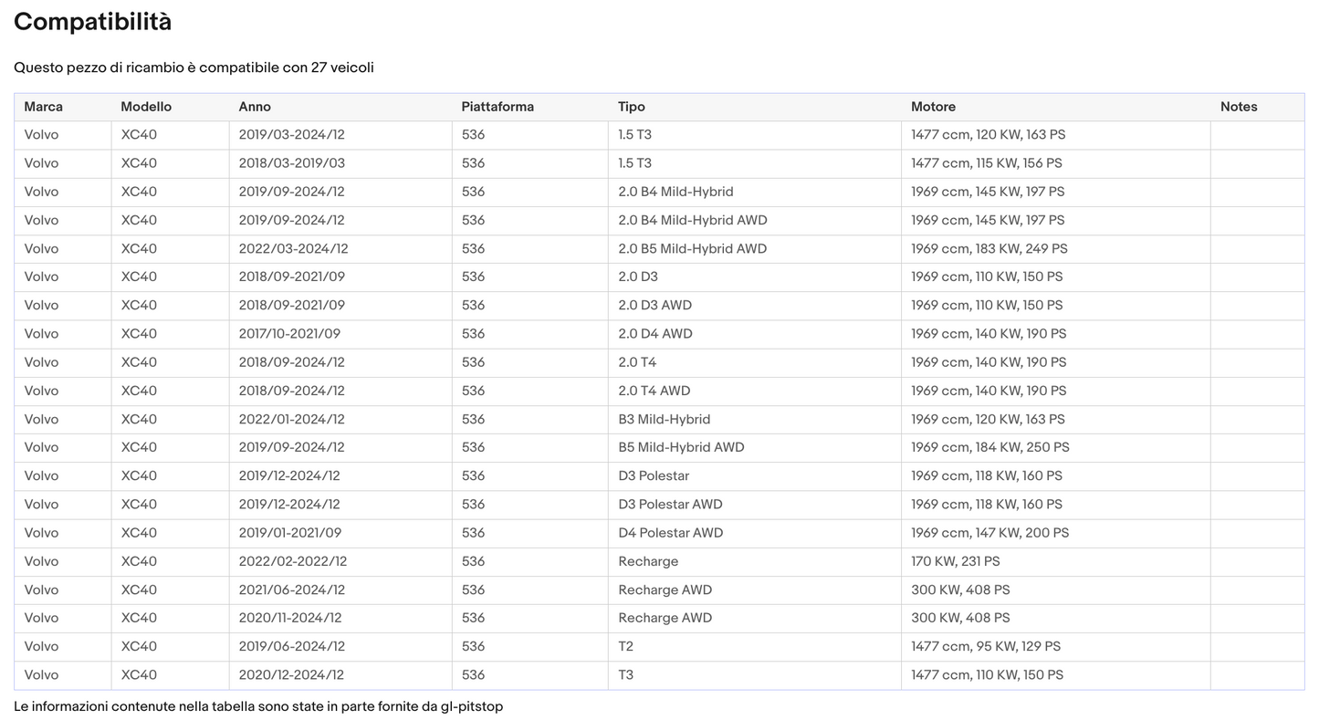Click the compatible with 27 veicoli text
The width and height of the screenshot is (1319, 720).
194,68
